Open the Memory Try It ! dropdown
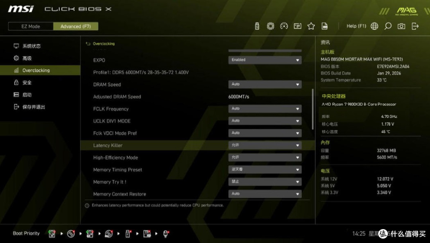The height and width of the screenshot is (243, 430). coord(265,182)
